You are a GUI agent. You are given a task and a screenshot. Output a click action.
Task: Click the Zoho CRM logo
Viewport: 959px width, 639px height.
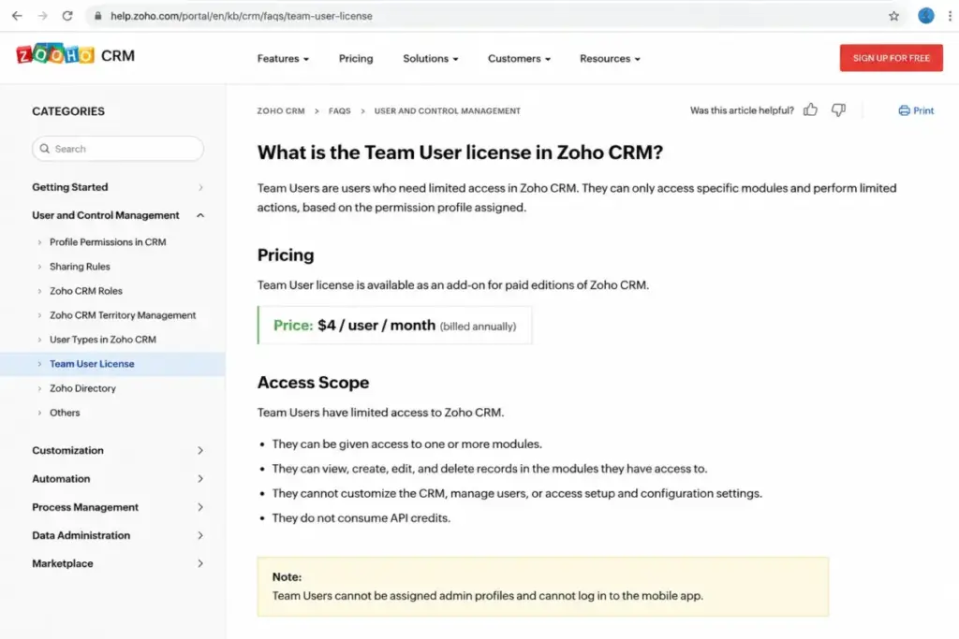point(75,55)
